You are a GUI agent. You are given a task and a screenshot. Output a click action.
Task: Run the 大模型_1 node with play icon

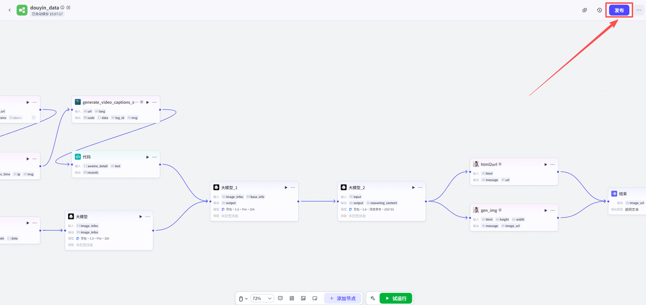pyautogui.click(x=286, y=187)
